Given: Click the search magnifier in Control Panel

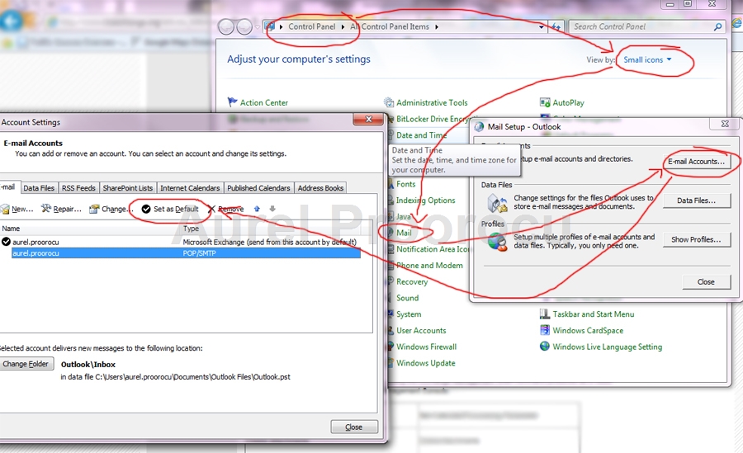Looking at the screenshot, I should tap(718, 27).
